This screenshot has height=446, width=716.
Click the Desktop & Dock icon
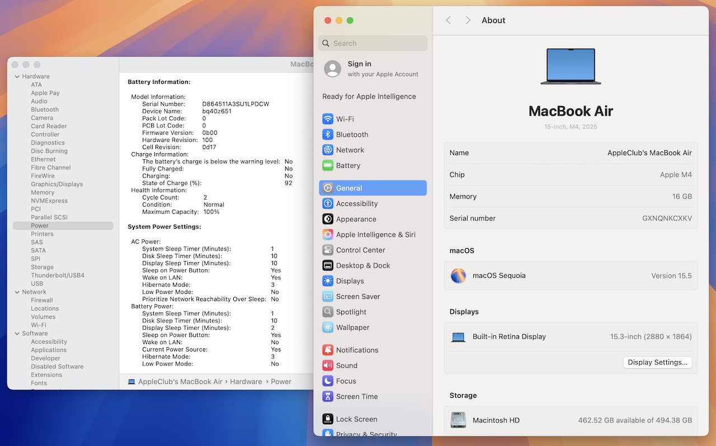pyautogui.click(x=328, y=265)
